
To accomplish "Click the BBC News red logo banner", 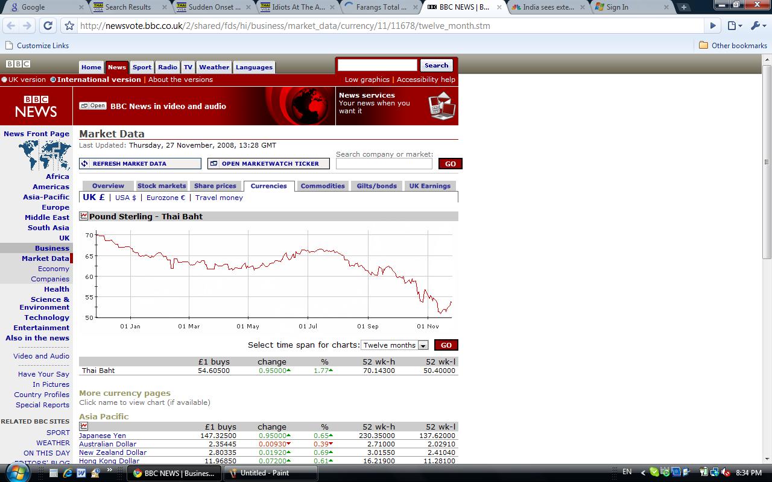I will click(x=36, y=106).
